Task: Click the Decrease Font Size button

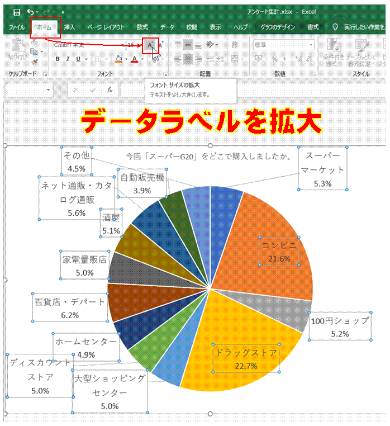Action: (160, 45)
